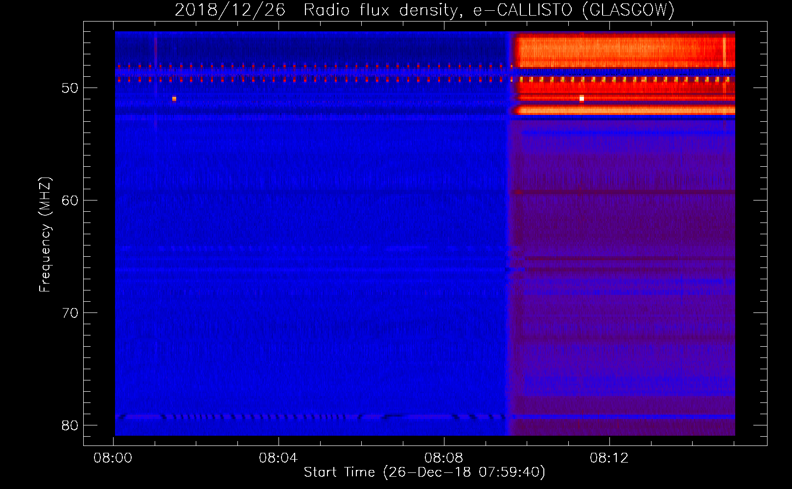The height and width of the screenshot is (489, 792).
Task: Click the "Frequency (MHZ)" axis label
Action: pyautogui.click(x=45, y=235)
